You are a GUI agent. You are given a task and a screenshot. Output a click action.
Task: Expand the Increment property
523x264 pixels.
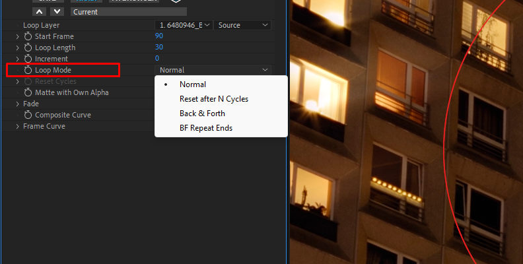pos(18,59)
